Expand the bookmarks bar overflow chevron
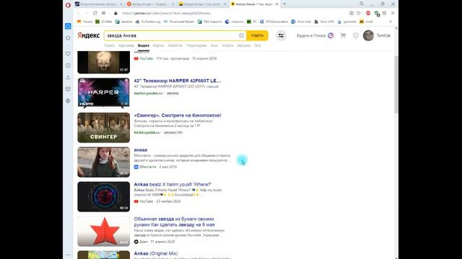Viewport: 462px width, 259px height. pyautogui.click(x=391, y=22)
